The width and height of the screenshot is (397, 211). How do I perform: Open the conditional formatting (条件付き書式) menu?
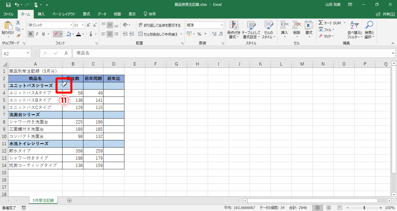click(234, 30)
